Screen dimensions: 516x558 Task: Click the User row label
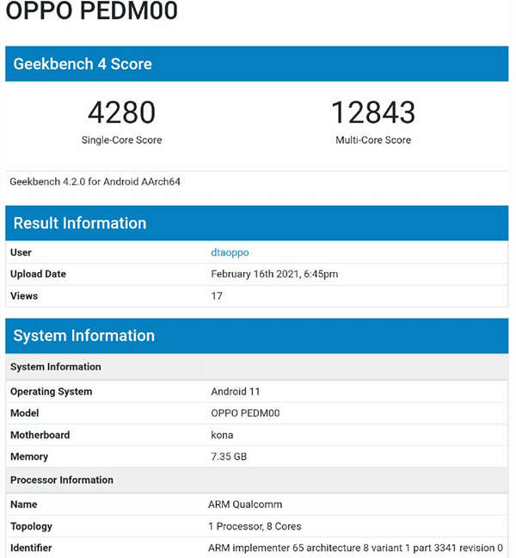(x=21, y=252)
